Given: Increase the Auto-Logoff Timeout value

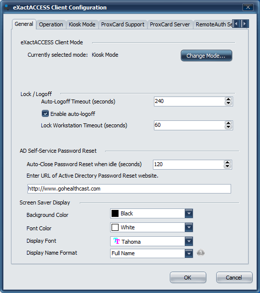Looking at the screenshot, I should click(x=228, y=99).
